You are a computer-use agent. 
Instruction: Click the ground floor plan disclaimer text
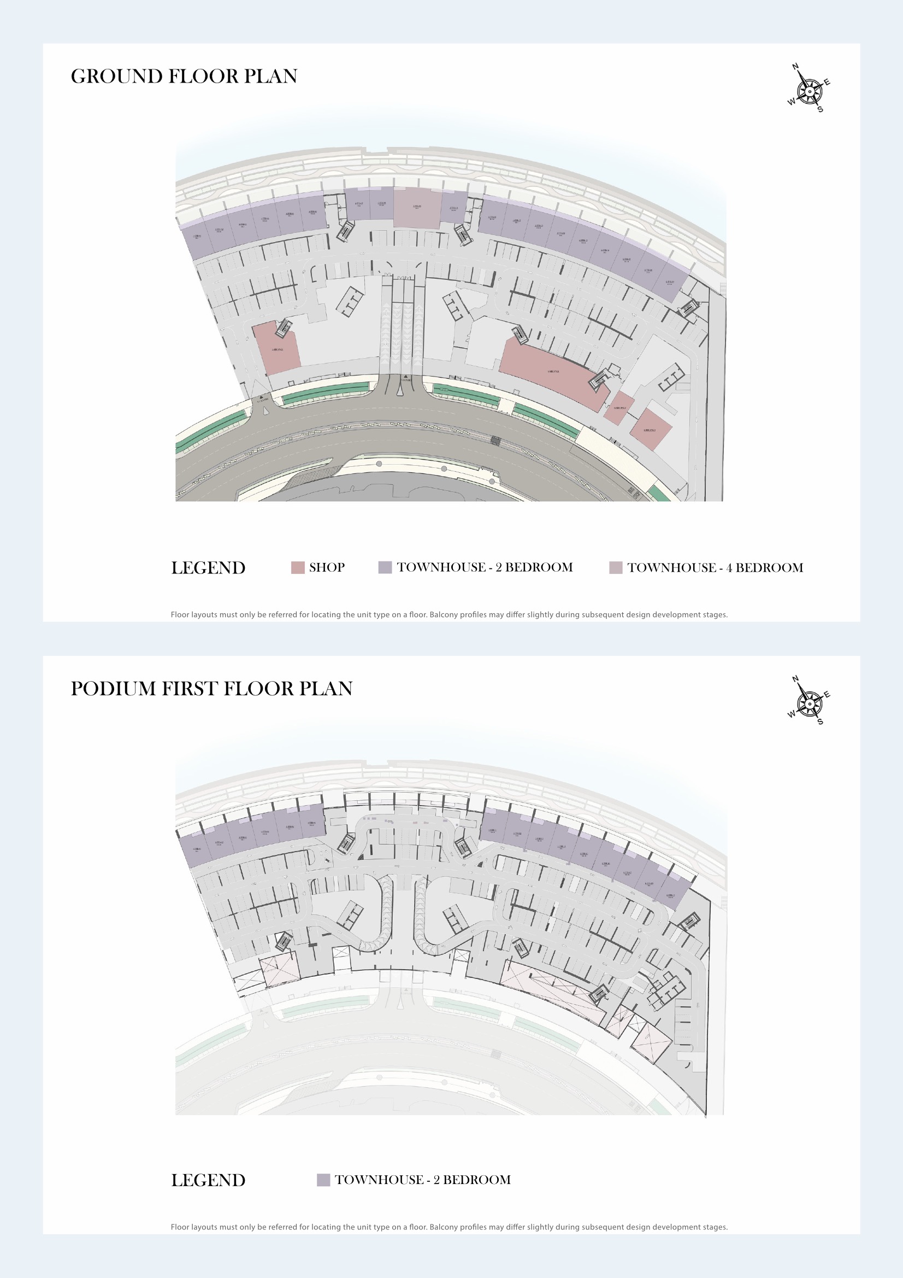point(449,614)
